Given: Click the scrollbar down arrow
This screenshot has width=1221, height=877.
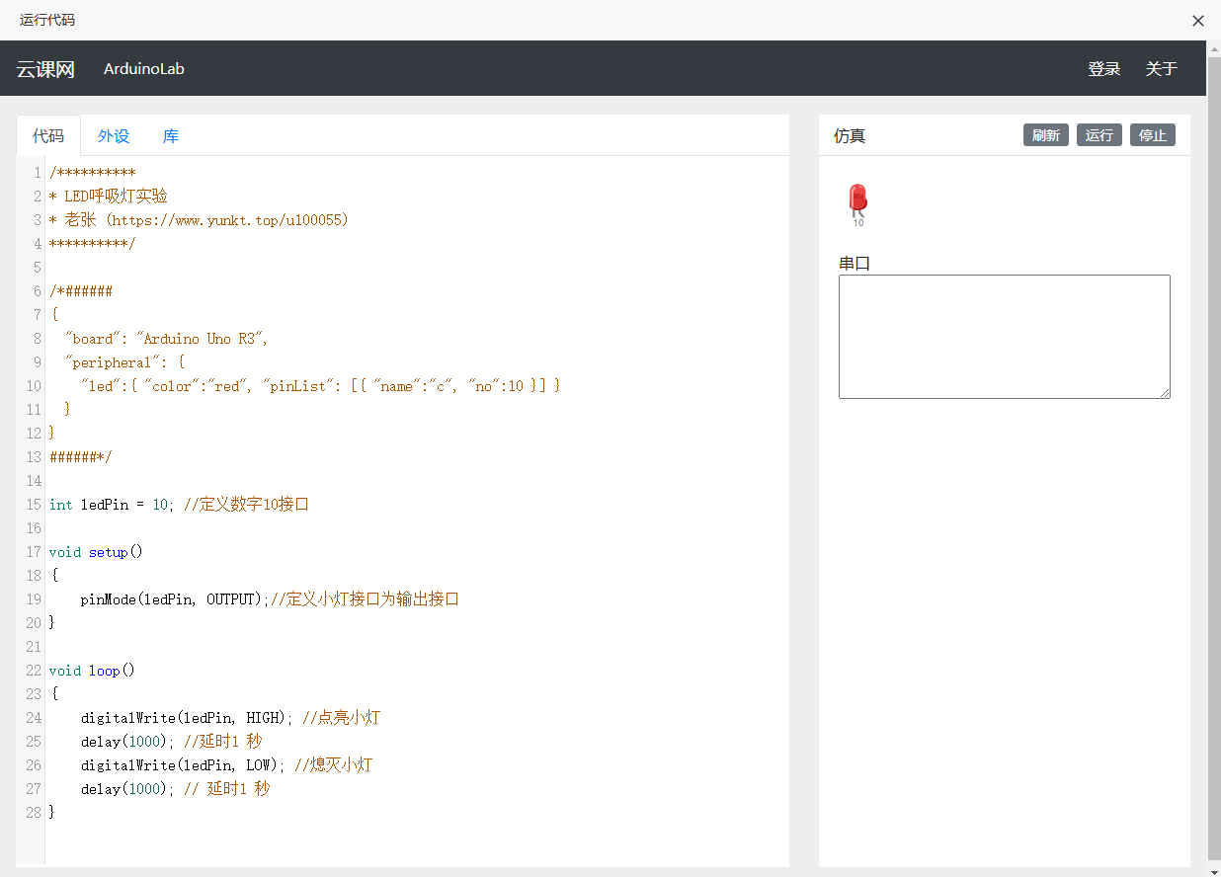Looking at the screenshot, I should [1214, 869].
